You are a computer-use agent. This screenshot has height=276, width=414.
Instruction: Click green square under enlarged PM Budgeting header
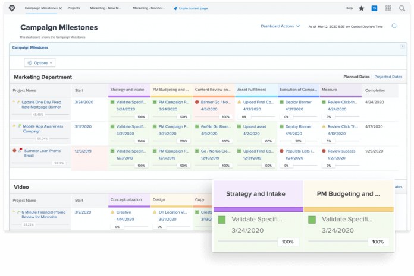pos(312,220)
